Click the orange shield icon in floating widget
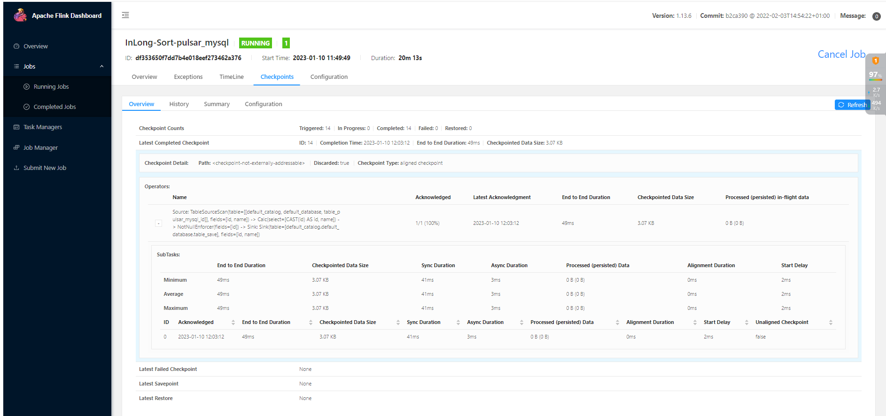The width and height of the screenshot is (886, 416). pos(876,61)
